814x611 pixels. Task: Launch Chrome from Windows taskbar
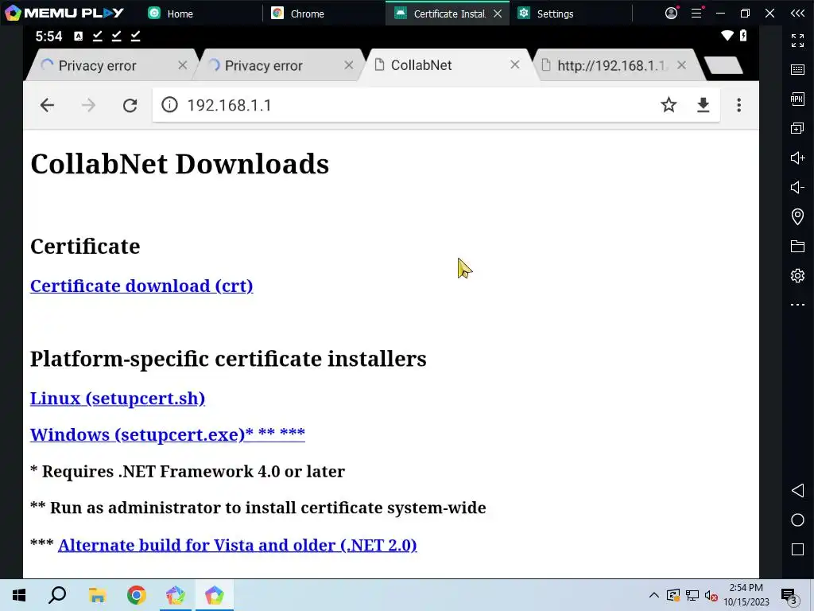137,595
